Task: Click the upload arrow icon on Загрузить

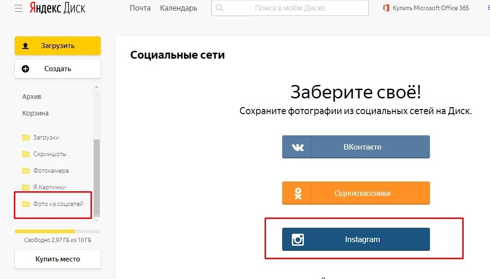Action: [25, 46]
